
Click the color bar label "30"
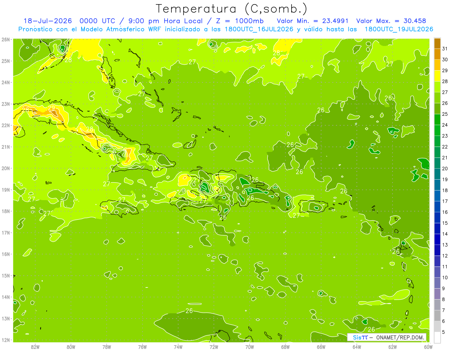445,60
